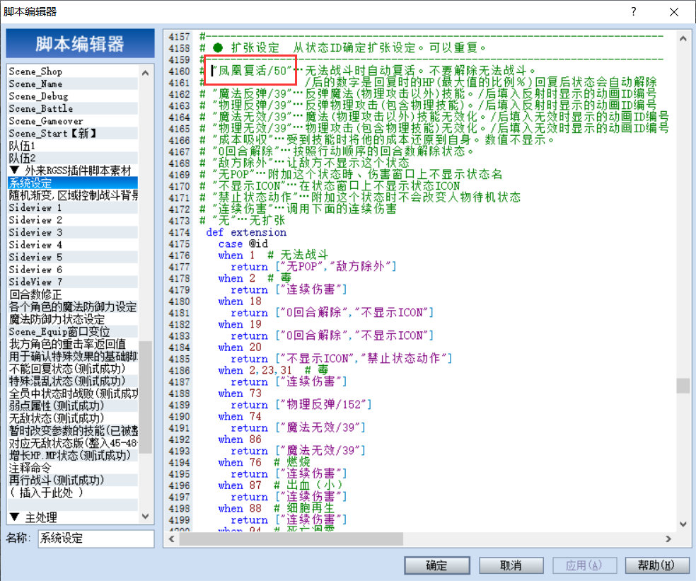Click the 'def extension' code line
Image resolution: width=696 pixels, height=581 pixels.
(246, 232)
